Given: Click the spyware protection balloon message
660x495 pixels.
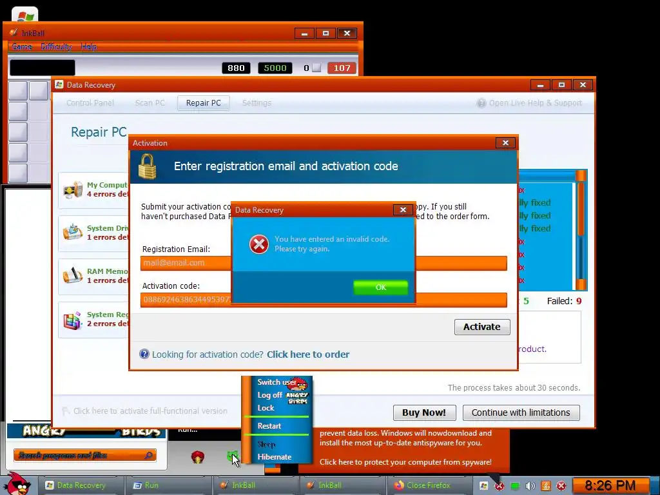Looking at the screenshot, I should (405, 447).
